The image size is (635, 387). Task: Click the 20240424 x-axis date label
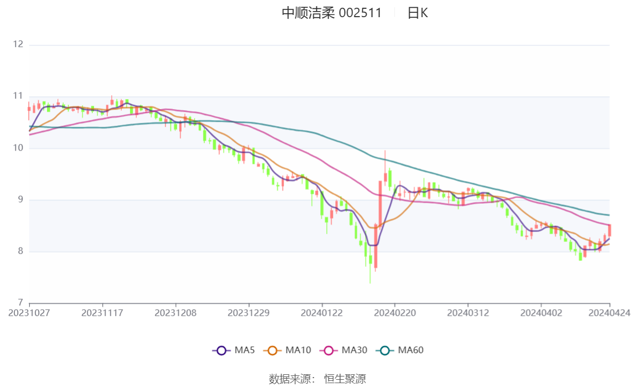click(x=610, y=313)
